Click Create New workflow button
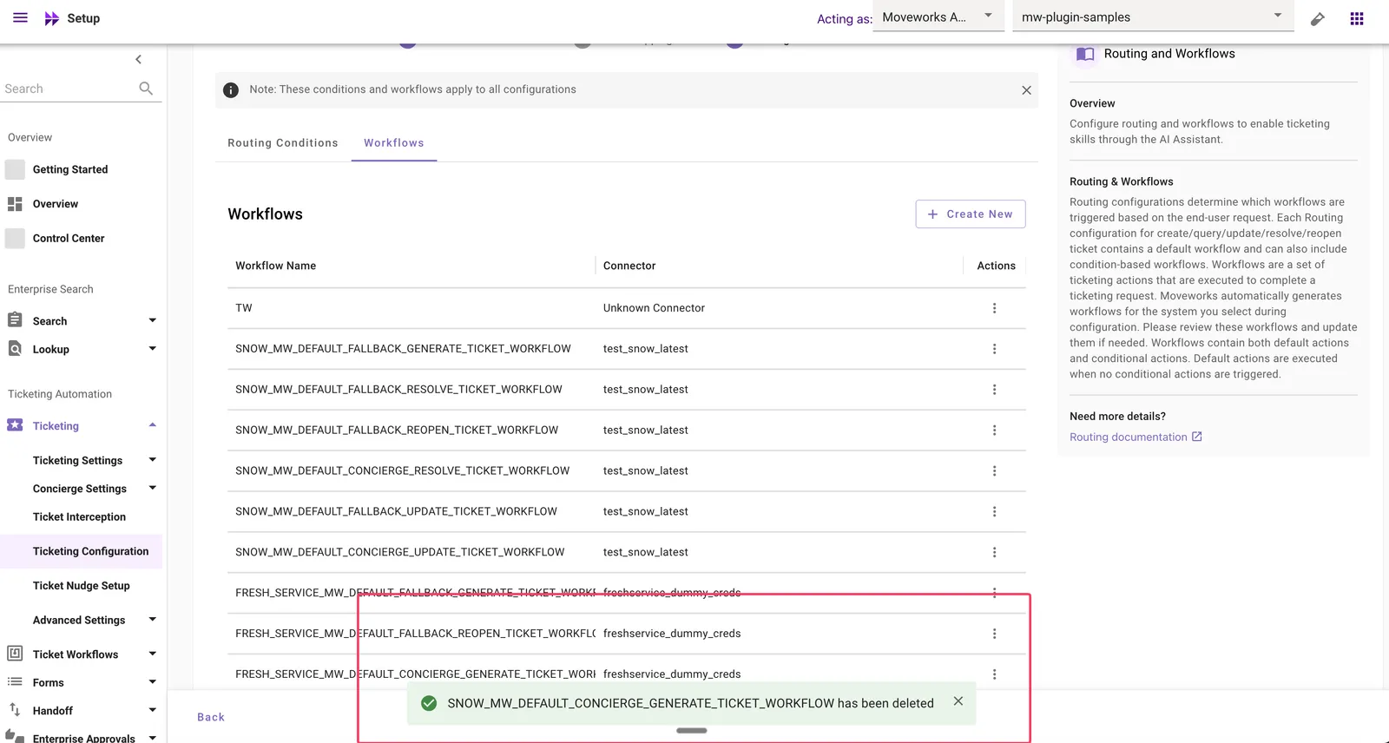This screenshot has height=743, width=1389. tap(971, 214)
